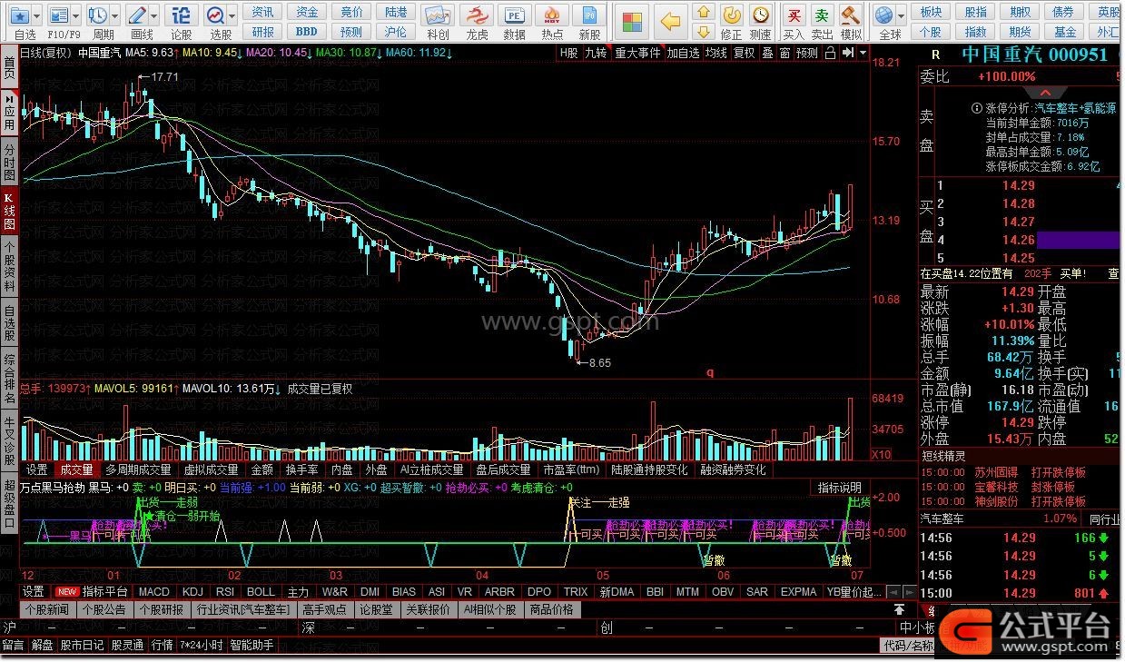
Task: Click the 板块 sector button
Action: click(931, 12)
